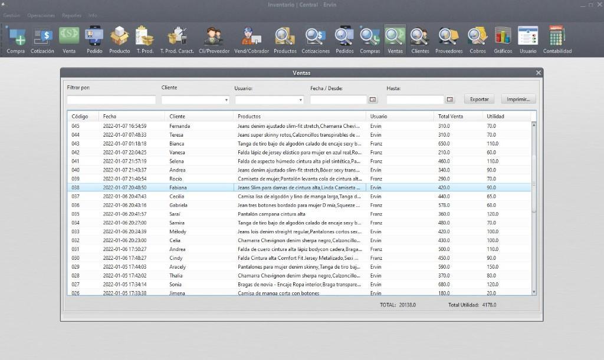Select sale row 042 Vanesa
The width and height of the screenshot is (604, 360).
click(x=299, y=152)
